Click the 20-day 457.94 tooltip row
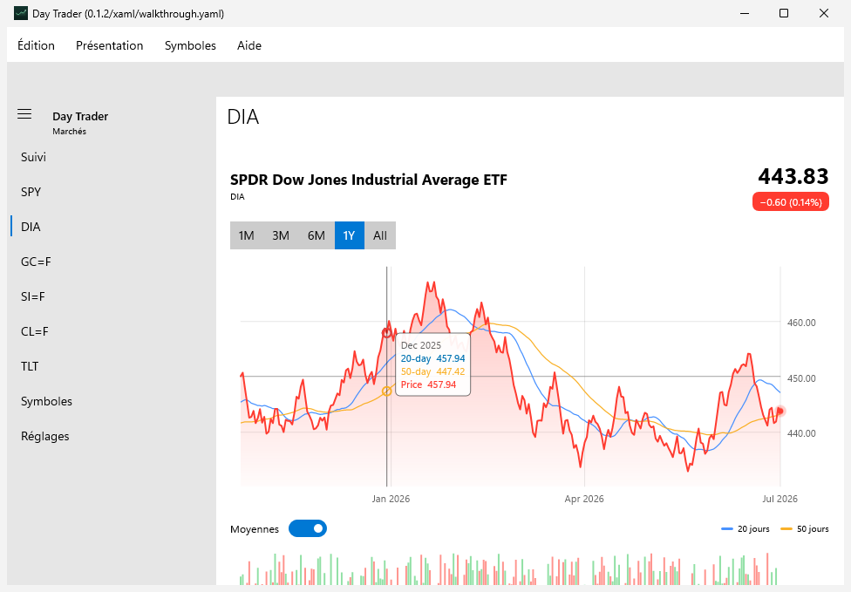This screenshot has width=851, height=592. point(433,358)
